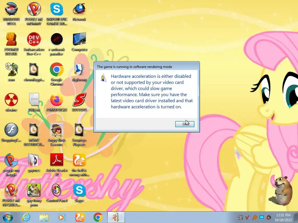
Task: Open Windows Media Player from the taskbar
Action: [x=61, y=217]
